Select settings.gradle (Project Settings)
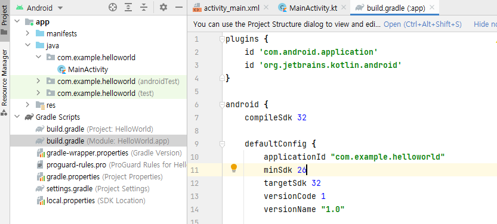 coord(98,189)
